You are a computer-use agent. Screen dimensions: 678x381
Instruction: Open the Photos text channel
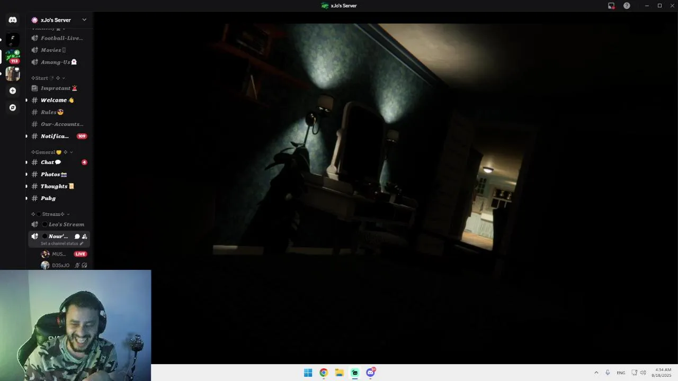tap(59, 175)
